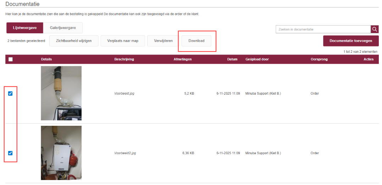Switch to Lijstweergave tab
This screenshot has height=185, width=382.
tap(25, 28)
